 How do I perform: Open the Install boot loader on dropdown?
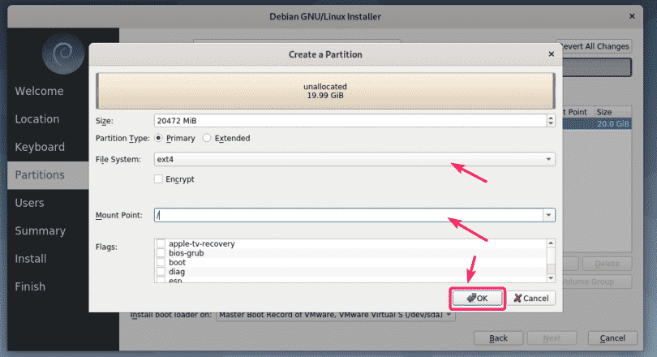(336, 315)
